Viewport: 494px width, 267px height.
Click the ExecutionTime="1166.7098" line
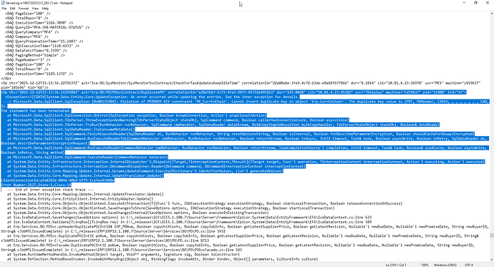tap(39, 23)
